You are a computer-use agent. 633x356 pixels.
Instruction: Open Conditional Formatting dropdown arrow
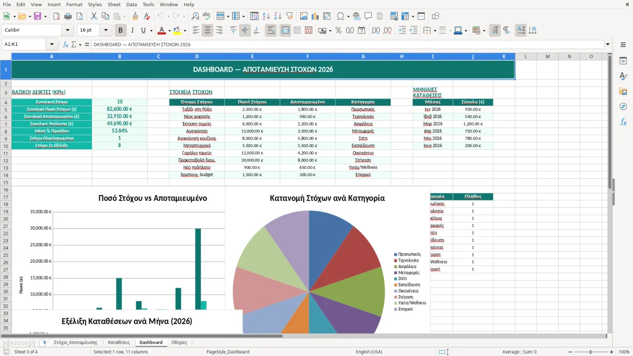click(484, 31)
